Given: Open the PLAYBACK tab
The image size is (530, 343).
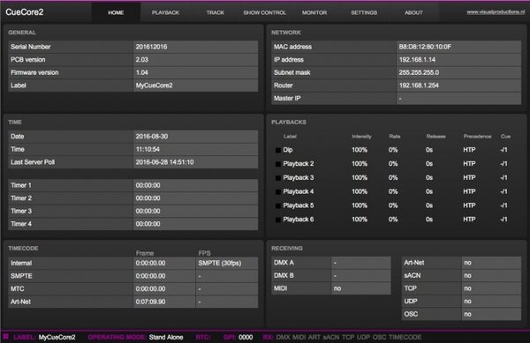Looking at the screenshot, I should click(x=165, y=12).
